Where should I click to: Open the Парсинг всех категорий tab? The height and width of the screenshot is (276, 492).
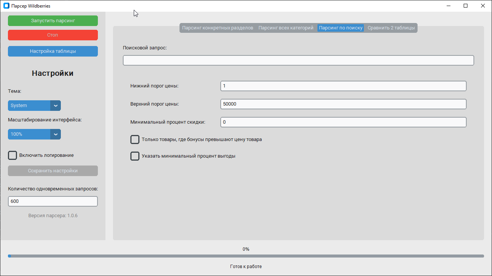(286, 28)
